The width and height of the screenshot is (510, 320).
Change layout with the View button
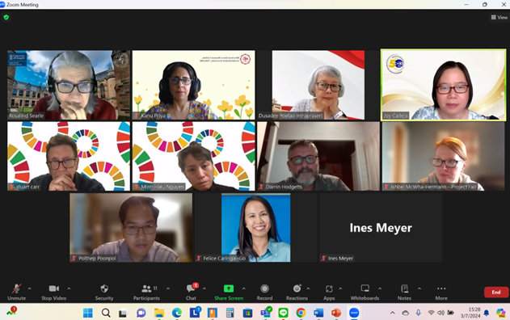pyautogui.click(x=499, y=17)
